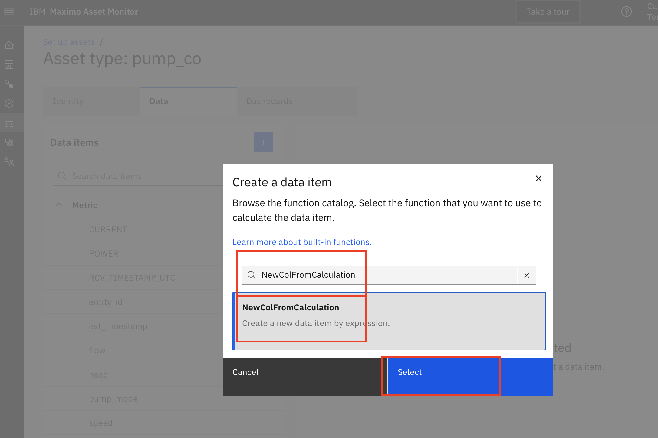This screenshot has height=438, width=658.
Task: Select the NewColFromCalculation function result
Action: click(x=389, y=321)
